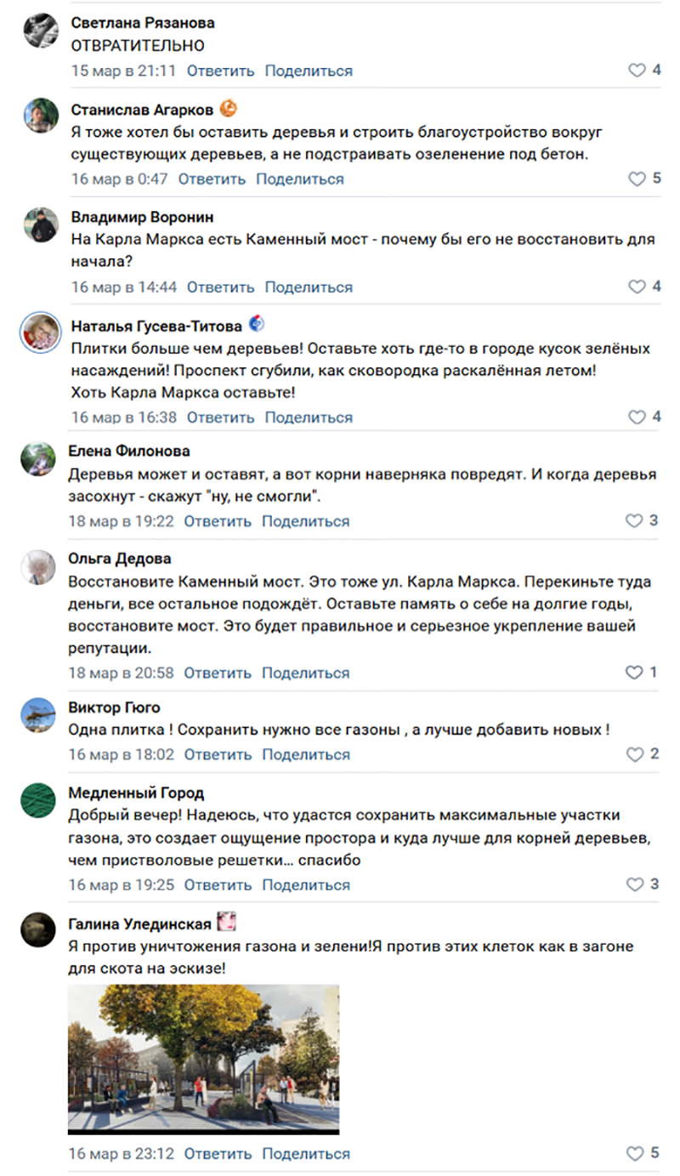Image resolution: width=680 pixels, height=1176 pixels.
Task: Like Медленный Город's comment
Action: click(635, 884)
